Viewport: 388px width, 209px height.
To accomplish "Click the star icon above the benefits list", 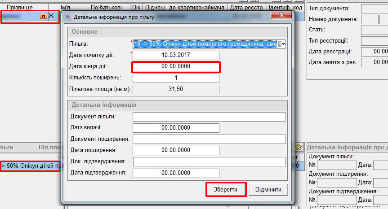I will tap(299, 147).
